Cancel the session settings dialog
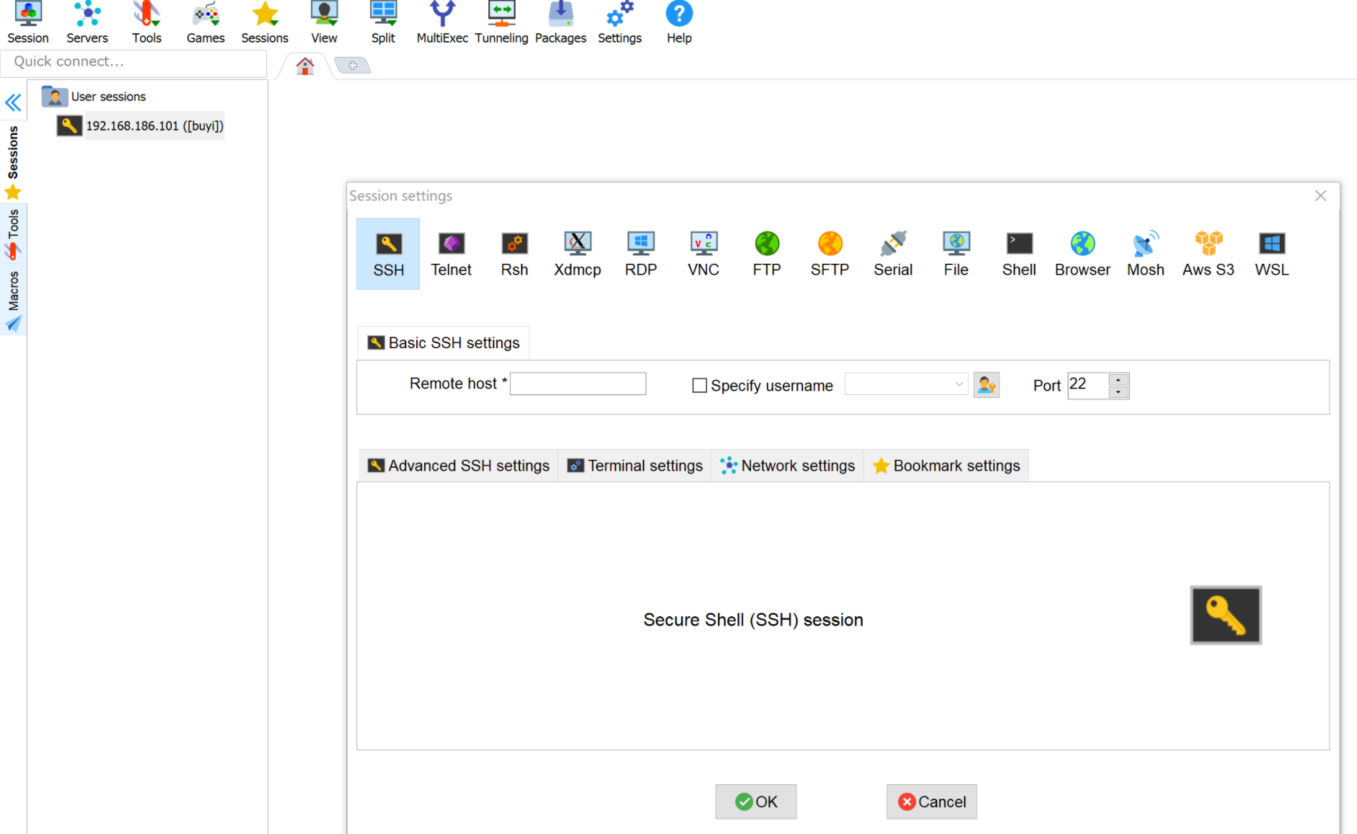1357x834 pixels. tap(931, 802)
